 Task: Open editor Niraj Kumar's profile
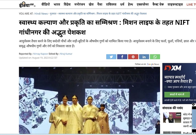(x=66, y=54)
